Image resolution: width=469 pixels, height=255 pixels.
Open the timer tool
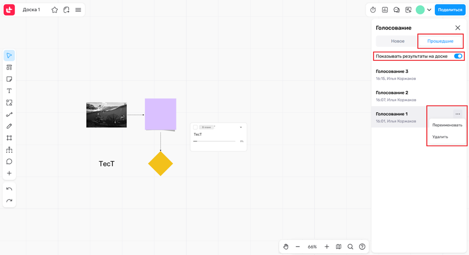point(373,10)
